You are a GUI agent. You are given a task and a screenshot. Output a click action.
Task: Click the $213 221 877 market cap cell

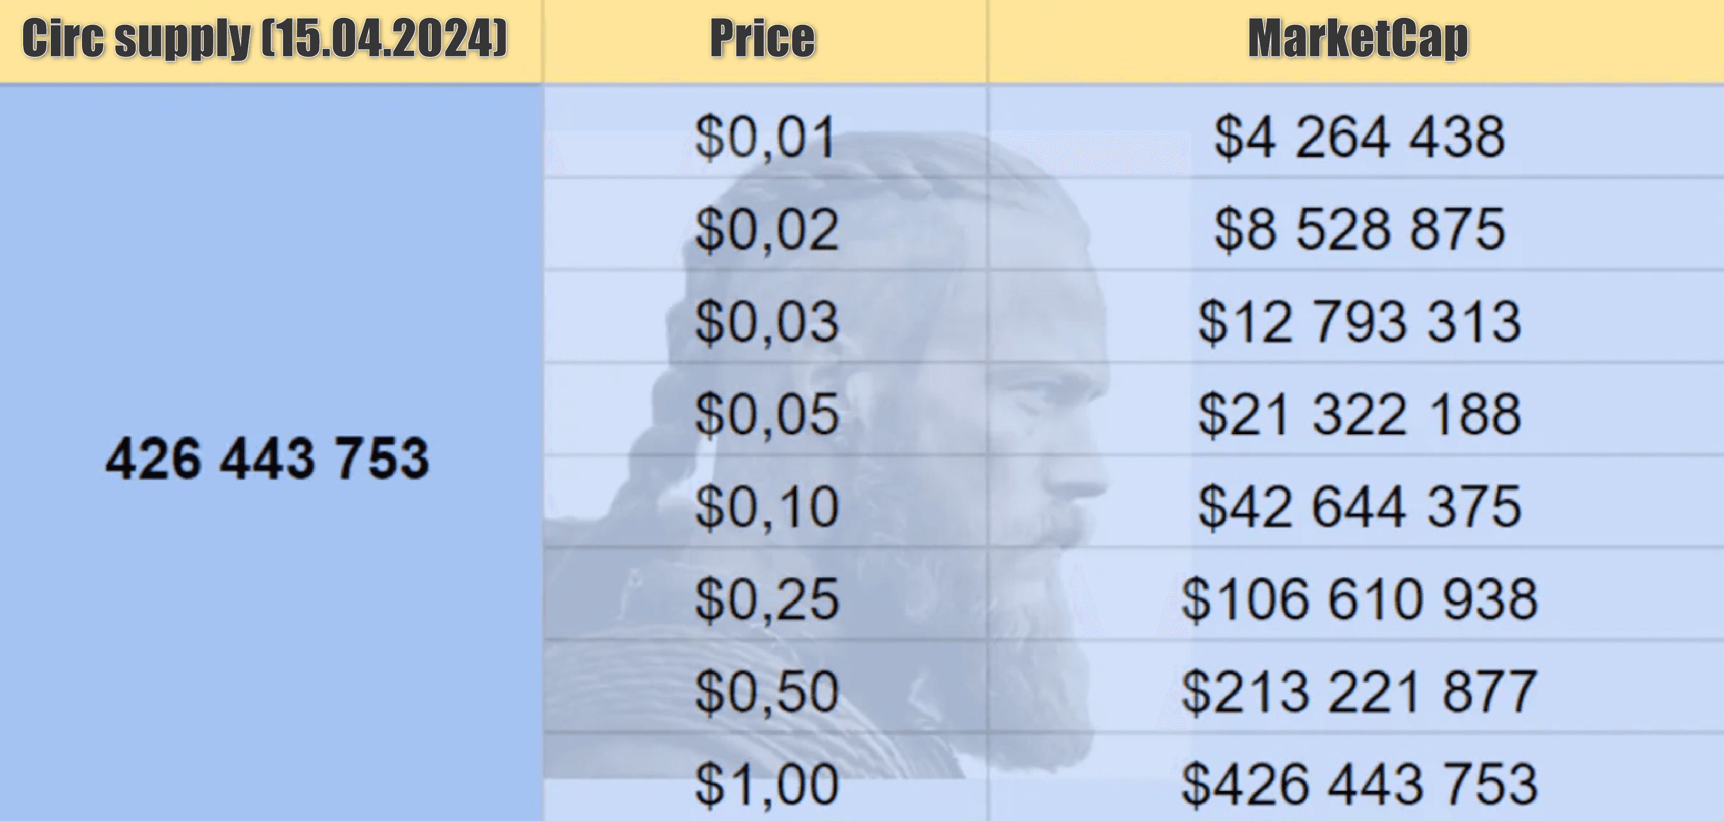point(1356,687)
